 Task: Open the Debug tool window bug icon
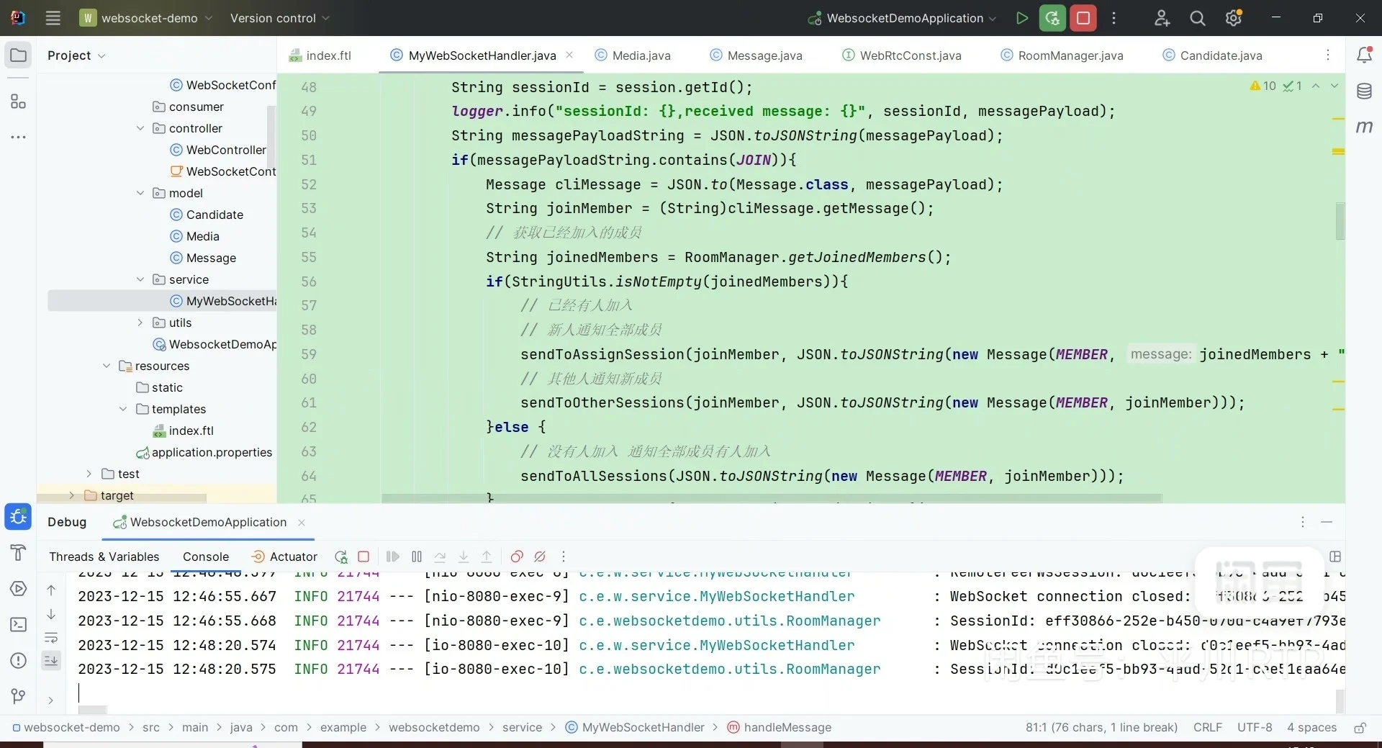click(18, 516)
